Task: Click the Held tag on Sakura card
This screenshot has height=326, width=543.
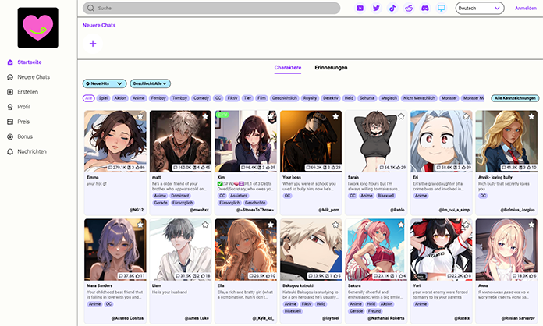Action: [371, 304]
